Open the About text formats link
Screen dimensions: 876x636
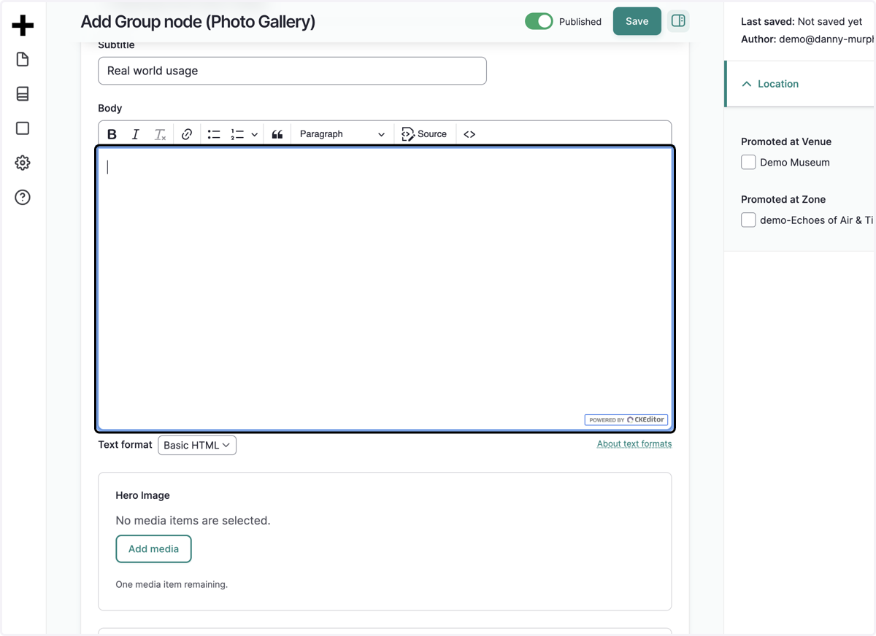[x=634, y=443]
